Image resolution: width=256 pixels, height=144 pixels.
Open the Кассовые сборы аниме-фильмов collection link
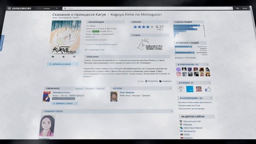point(196,102)
